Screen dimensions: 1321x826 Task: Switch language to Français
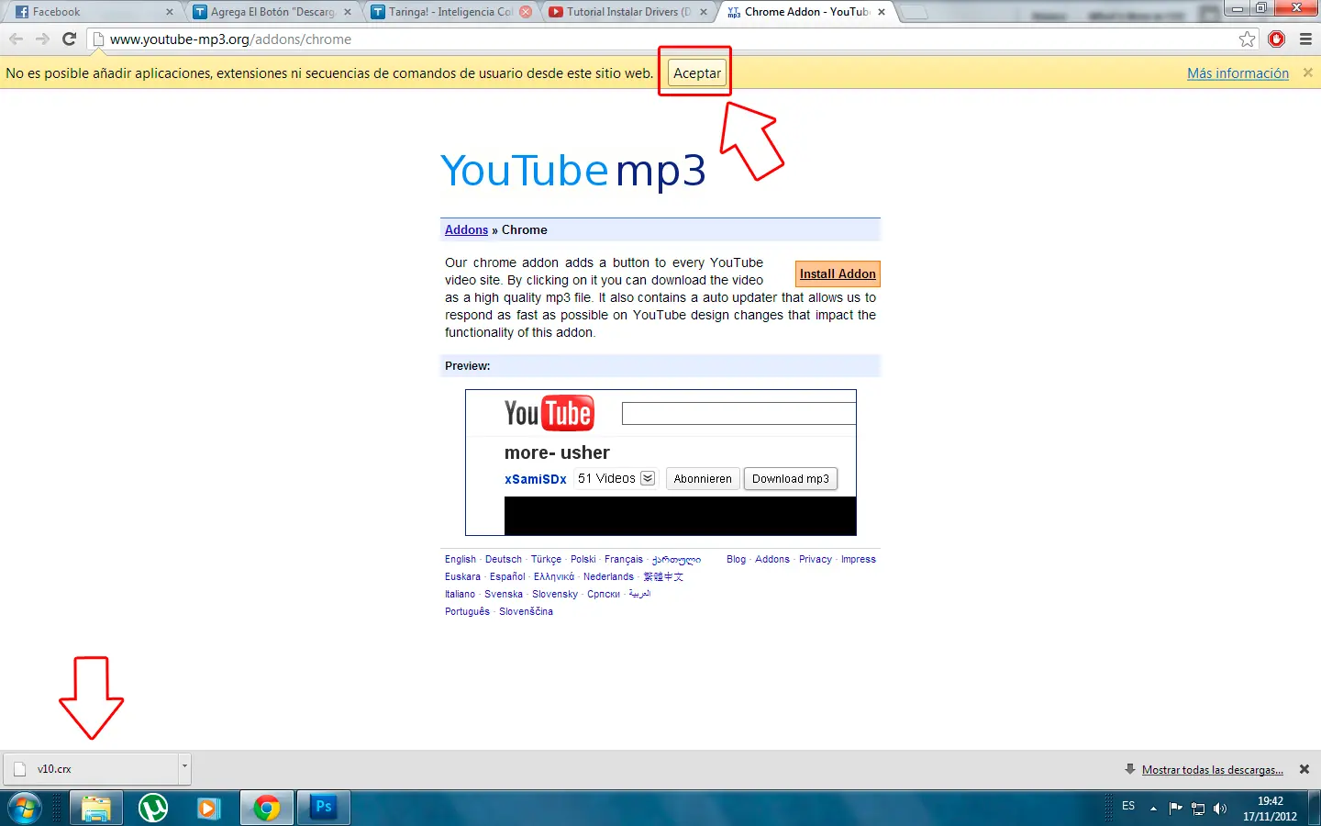pos(624,559)
